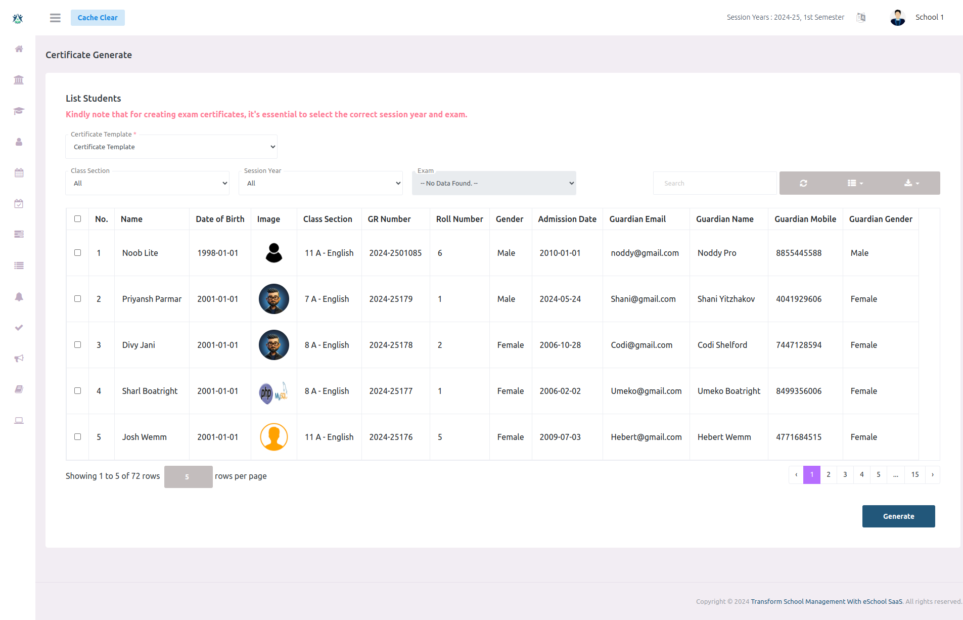Expand the Session Year dropdown
The image size is (963, 620).
coord(320,184)
